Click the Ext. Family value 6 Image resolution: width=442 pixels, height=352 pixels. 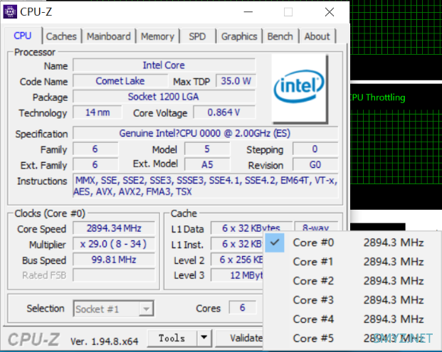point(95,164)
